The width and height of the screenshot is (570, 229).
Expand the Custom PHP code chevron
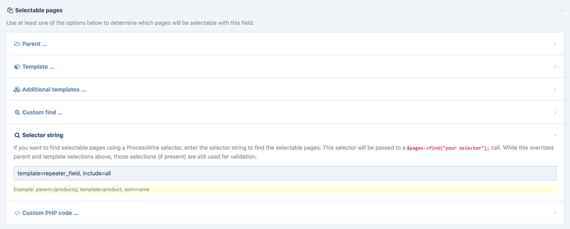[555, 213]
